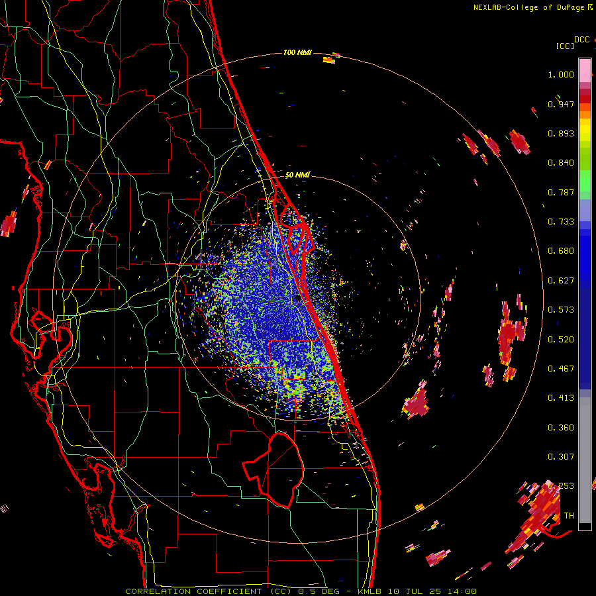The height and width of the screenshot is (596, 596).
Task: Pick the 0.840 legend value
Action: coord(561,163)
